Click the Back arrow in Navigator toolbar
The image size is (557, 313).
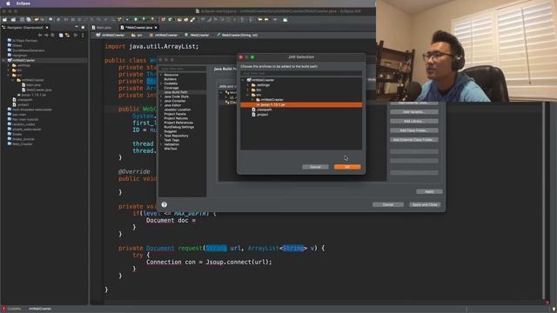[x=40, y=35]
